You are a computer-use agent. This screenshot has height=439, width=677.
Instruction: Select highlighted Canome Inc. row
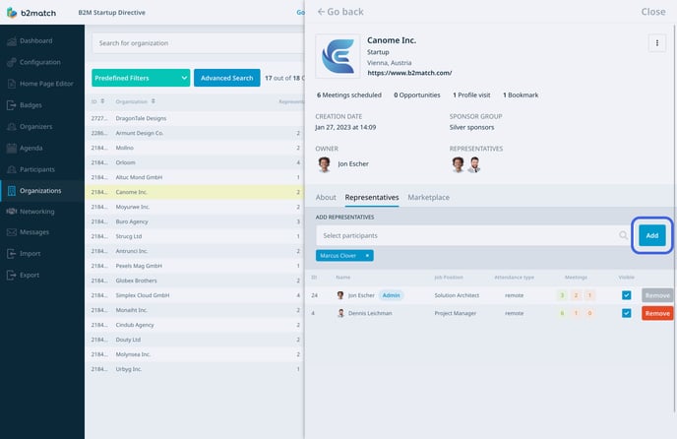[195, 192]
